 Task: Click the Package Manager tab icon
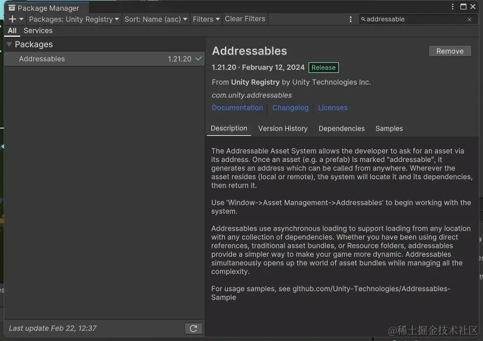12,8
